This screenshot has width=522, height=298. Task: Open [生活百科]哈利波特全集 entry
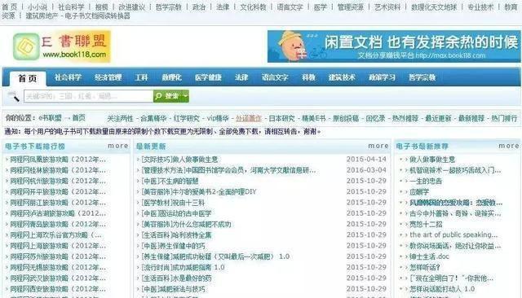(x=176, y=234)
